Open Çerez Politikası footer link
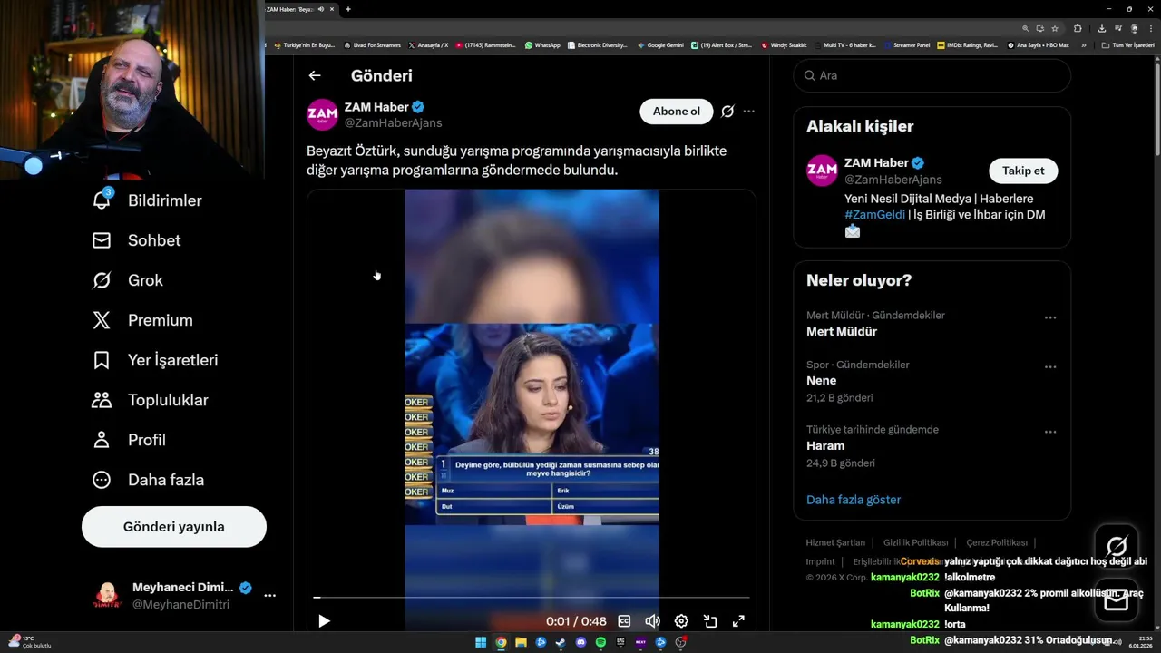The width and height of the screenshot is (1161, 653). point(997,542)
